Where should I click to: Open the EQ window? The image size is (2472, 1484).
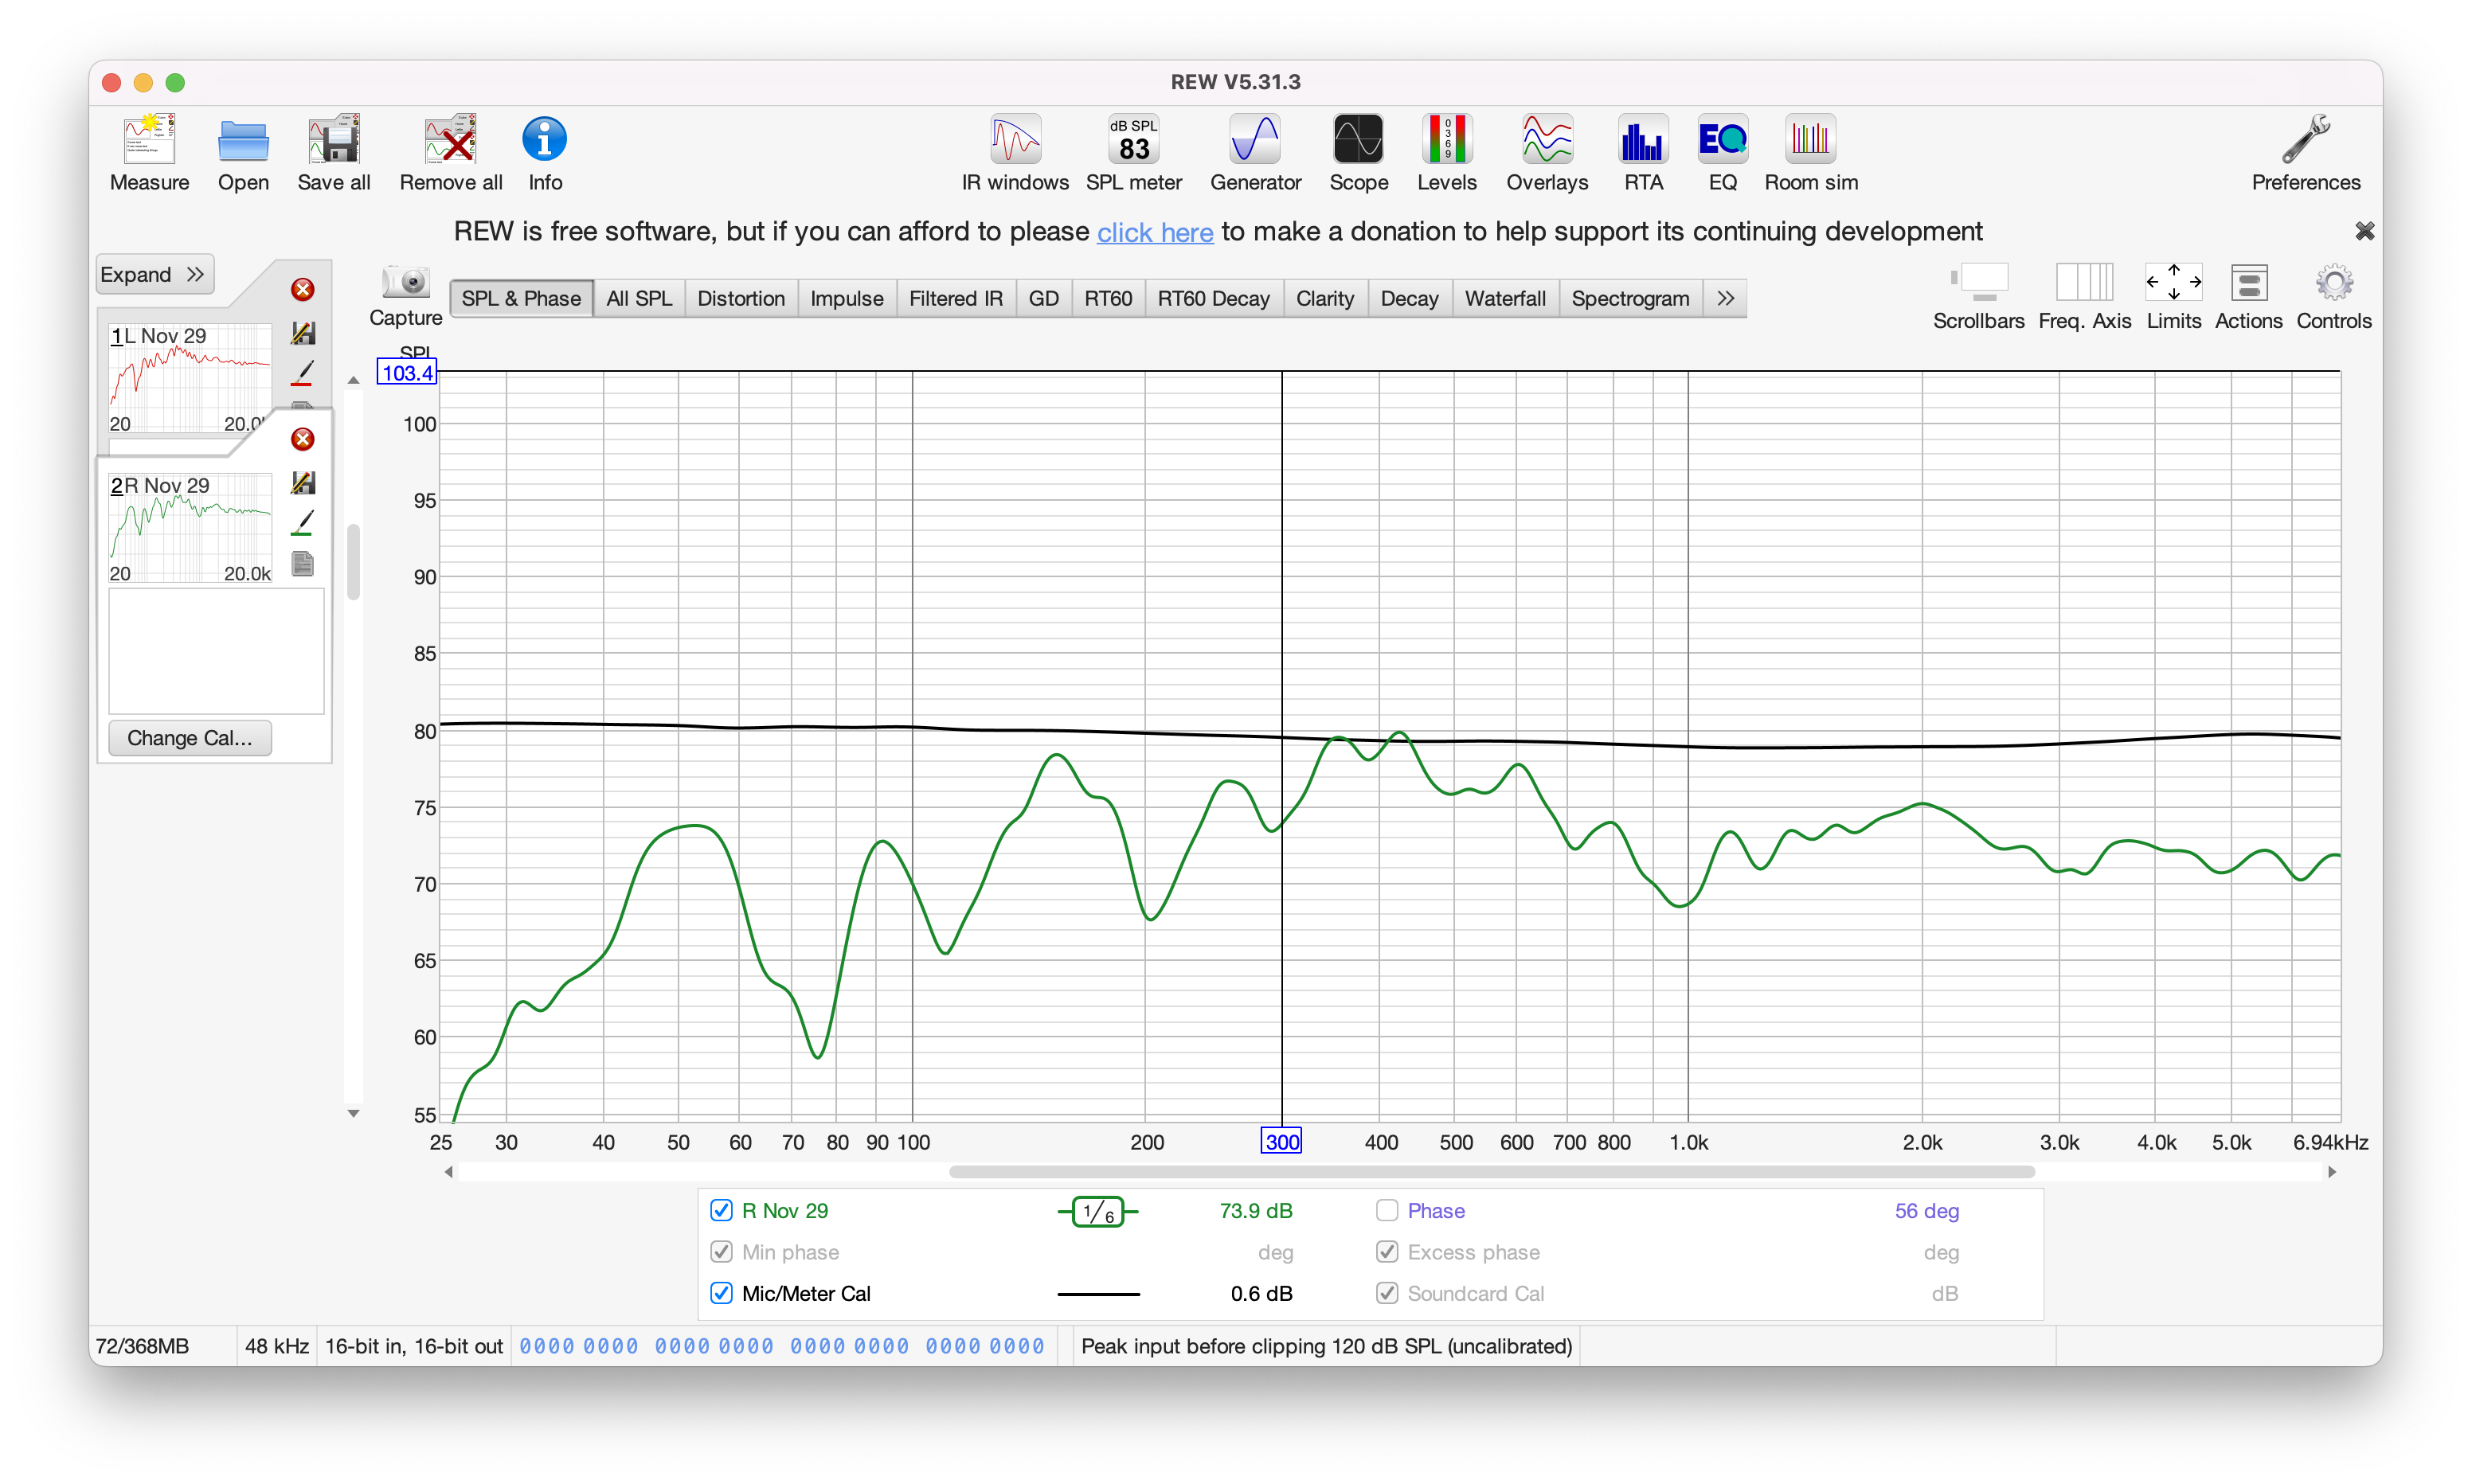click(1722, 151)
